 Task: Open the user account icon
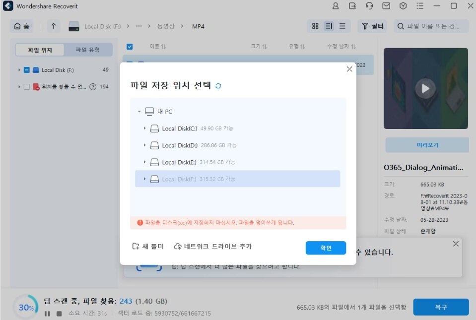click(336, 6)
